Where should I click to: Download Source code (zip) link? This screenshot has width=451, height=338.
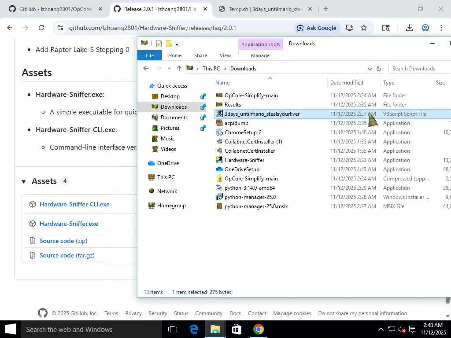point(63,241)
